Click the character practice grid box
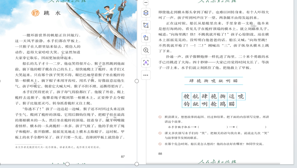The height and width of the screenshot is (168, 297). [x=213, y=100]
